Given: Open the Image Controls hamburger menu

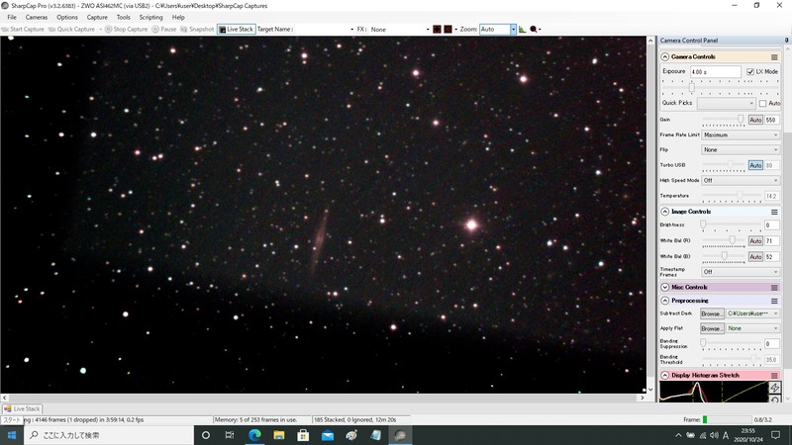Looking at the screenshot, I should 774,212.
